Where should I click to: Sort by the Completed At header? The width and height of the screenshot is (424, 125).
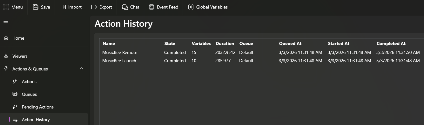click(x=391, y=43)
